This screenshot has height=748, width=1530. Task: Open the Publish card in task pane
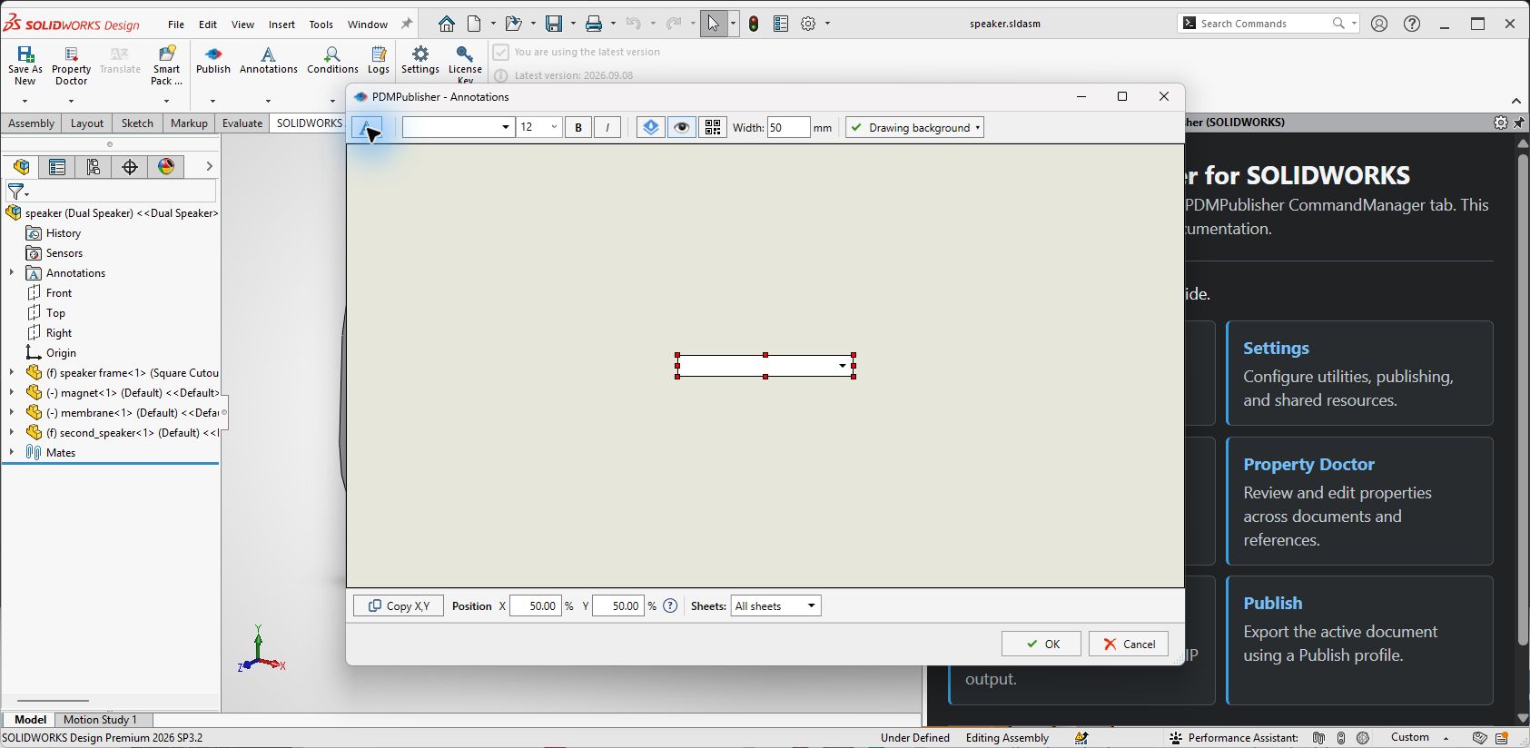(1359, 640)
